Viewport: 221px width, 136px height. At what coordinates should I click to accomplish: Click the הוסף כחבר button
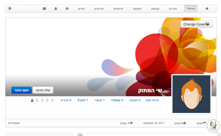point(22,90)
